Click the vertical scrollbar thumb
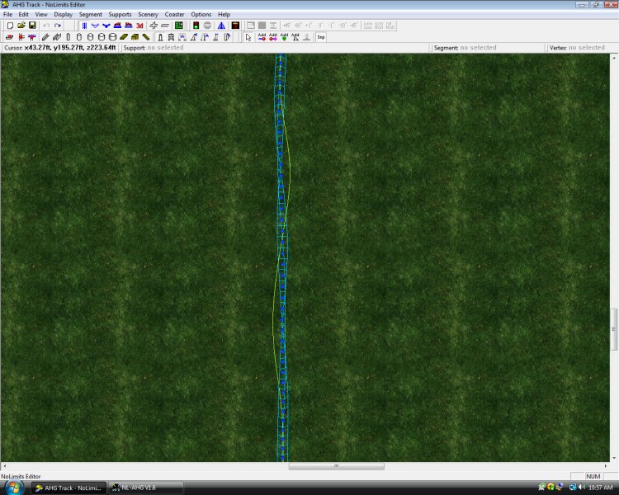Image resolution: width=619 pixels, height=495 pixels. point(614,329)
